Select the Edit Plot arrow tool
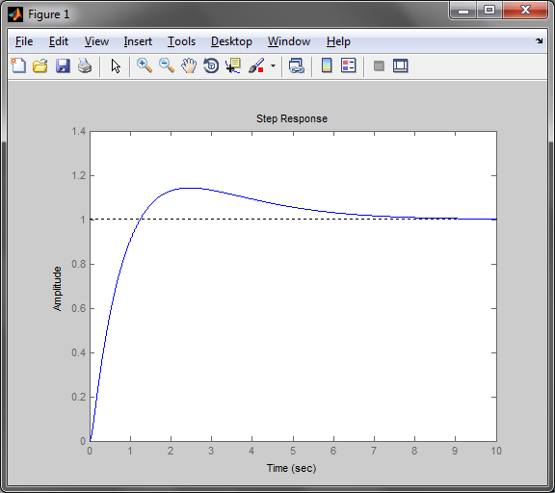This screenshot has width=555, height=493. (116, 66)
